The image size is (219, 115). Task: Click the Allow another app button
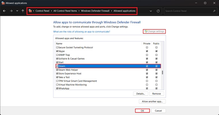point(152,101)
